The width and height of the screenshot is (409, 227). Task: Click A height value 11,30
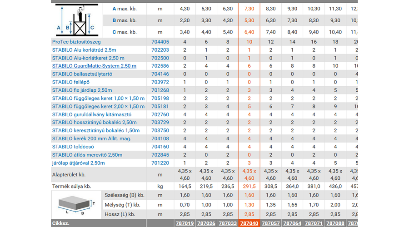335,9
